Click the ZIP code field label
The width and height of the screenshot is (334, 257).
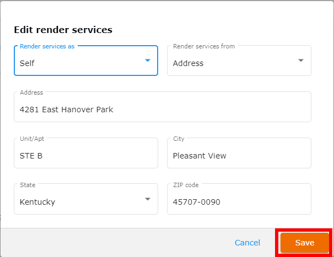[186, 185]
